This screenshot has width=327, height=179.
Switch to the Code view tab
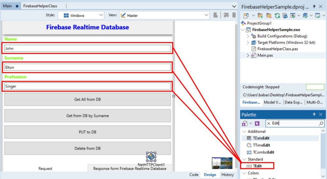(194, 175)
